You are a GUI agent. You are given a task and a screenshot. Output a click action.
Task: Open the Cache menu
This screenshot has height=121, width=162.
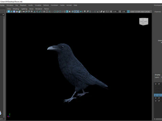pos(62,5)
